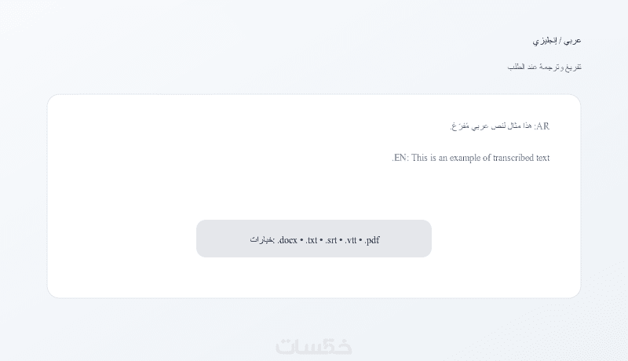Click the تفريغ وترجمة عند الطلب subtitle
This screenshot has height=361, width=628.
pyautogui.click(x=544, y=67)
